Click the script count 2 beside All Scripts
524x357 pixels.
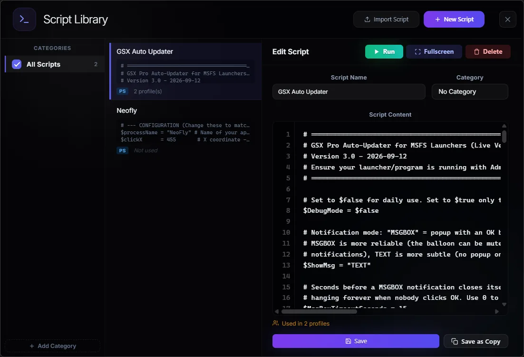[x=96, y=64]
